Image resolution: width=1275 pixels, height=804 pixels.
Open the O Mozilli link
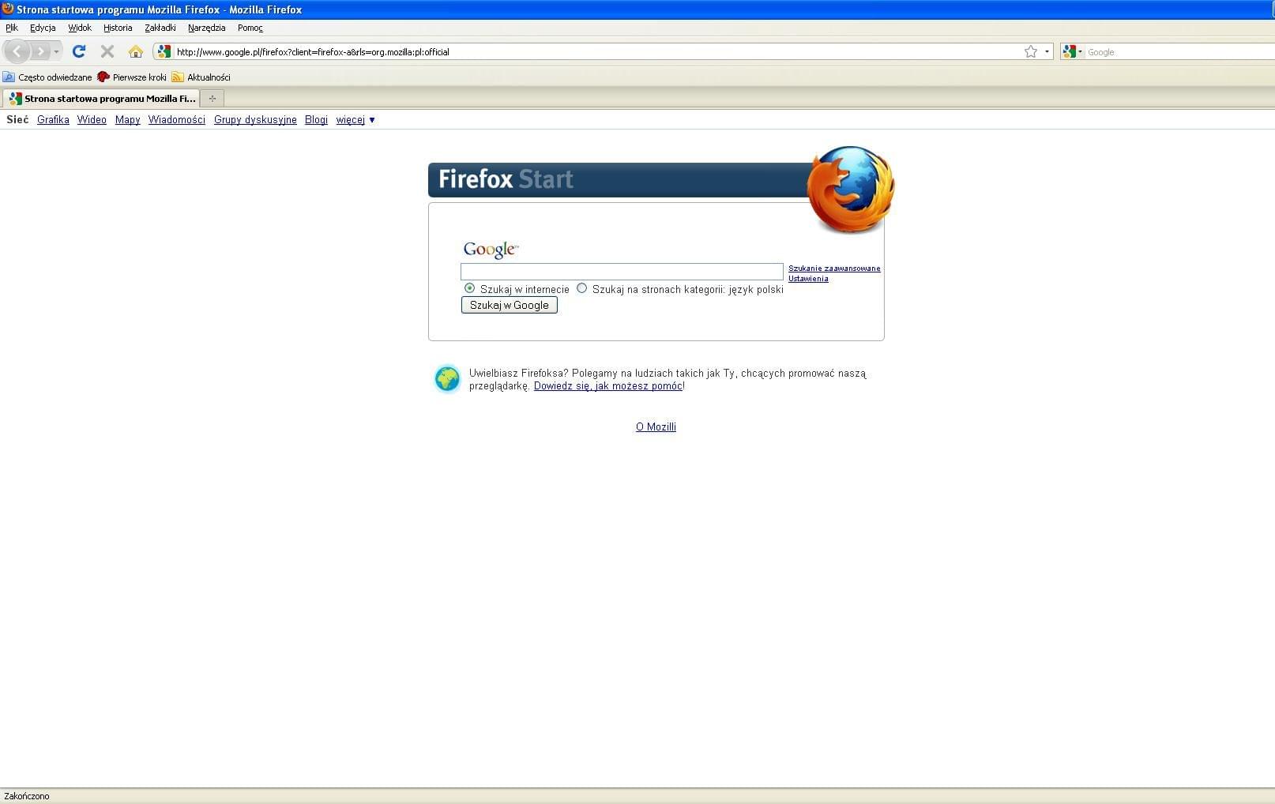click(656, 427)
